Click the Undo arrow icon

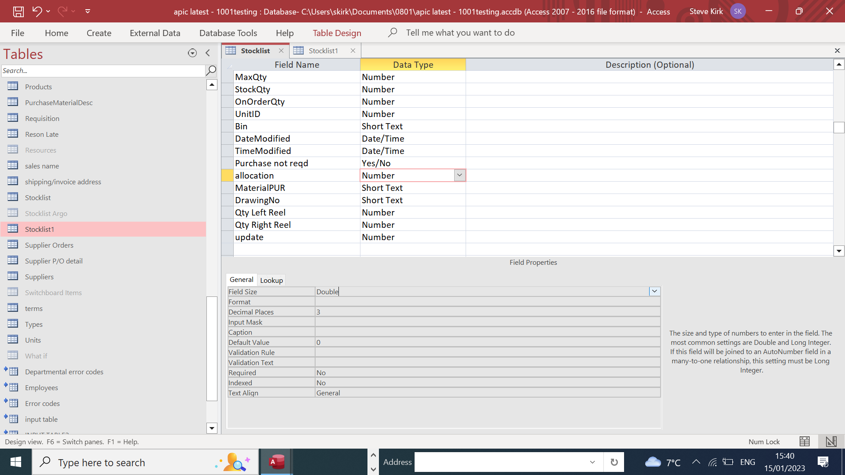[x=37, y=11]
